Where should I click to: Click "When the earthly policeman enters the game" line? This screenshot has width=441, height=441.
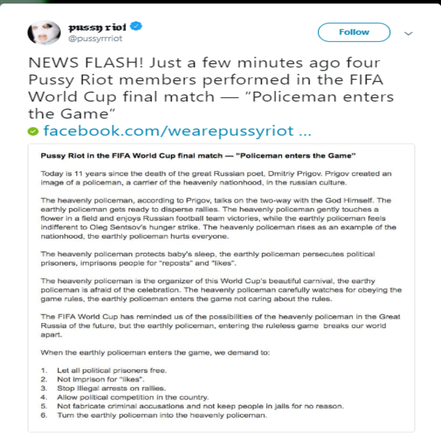(x=155, y=352)
